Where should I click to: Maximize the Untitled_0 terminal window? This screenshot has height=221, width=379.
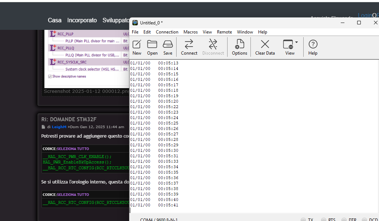tap(359, 23)
